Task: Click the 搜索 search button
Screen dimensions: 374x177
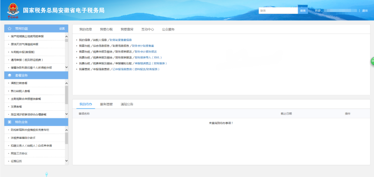Action: 303,11
